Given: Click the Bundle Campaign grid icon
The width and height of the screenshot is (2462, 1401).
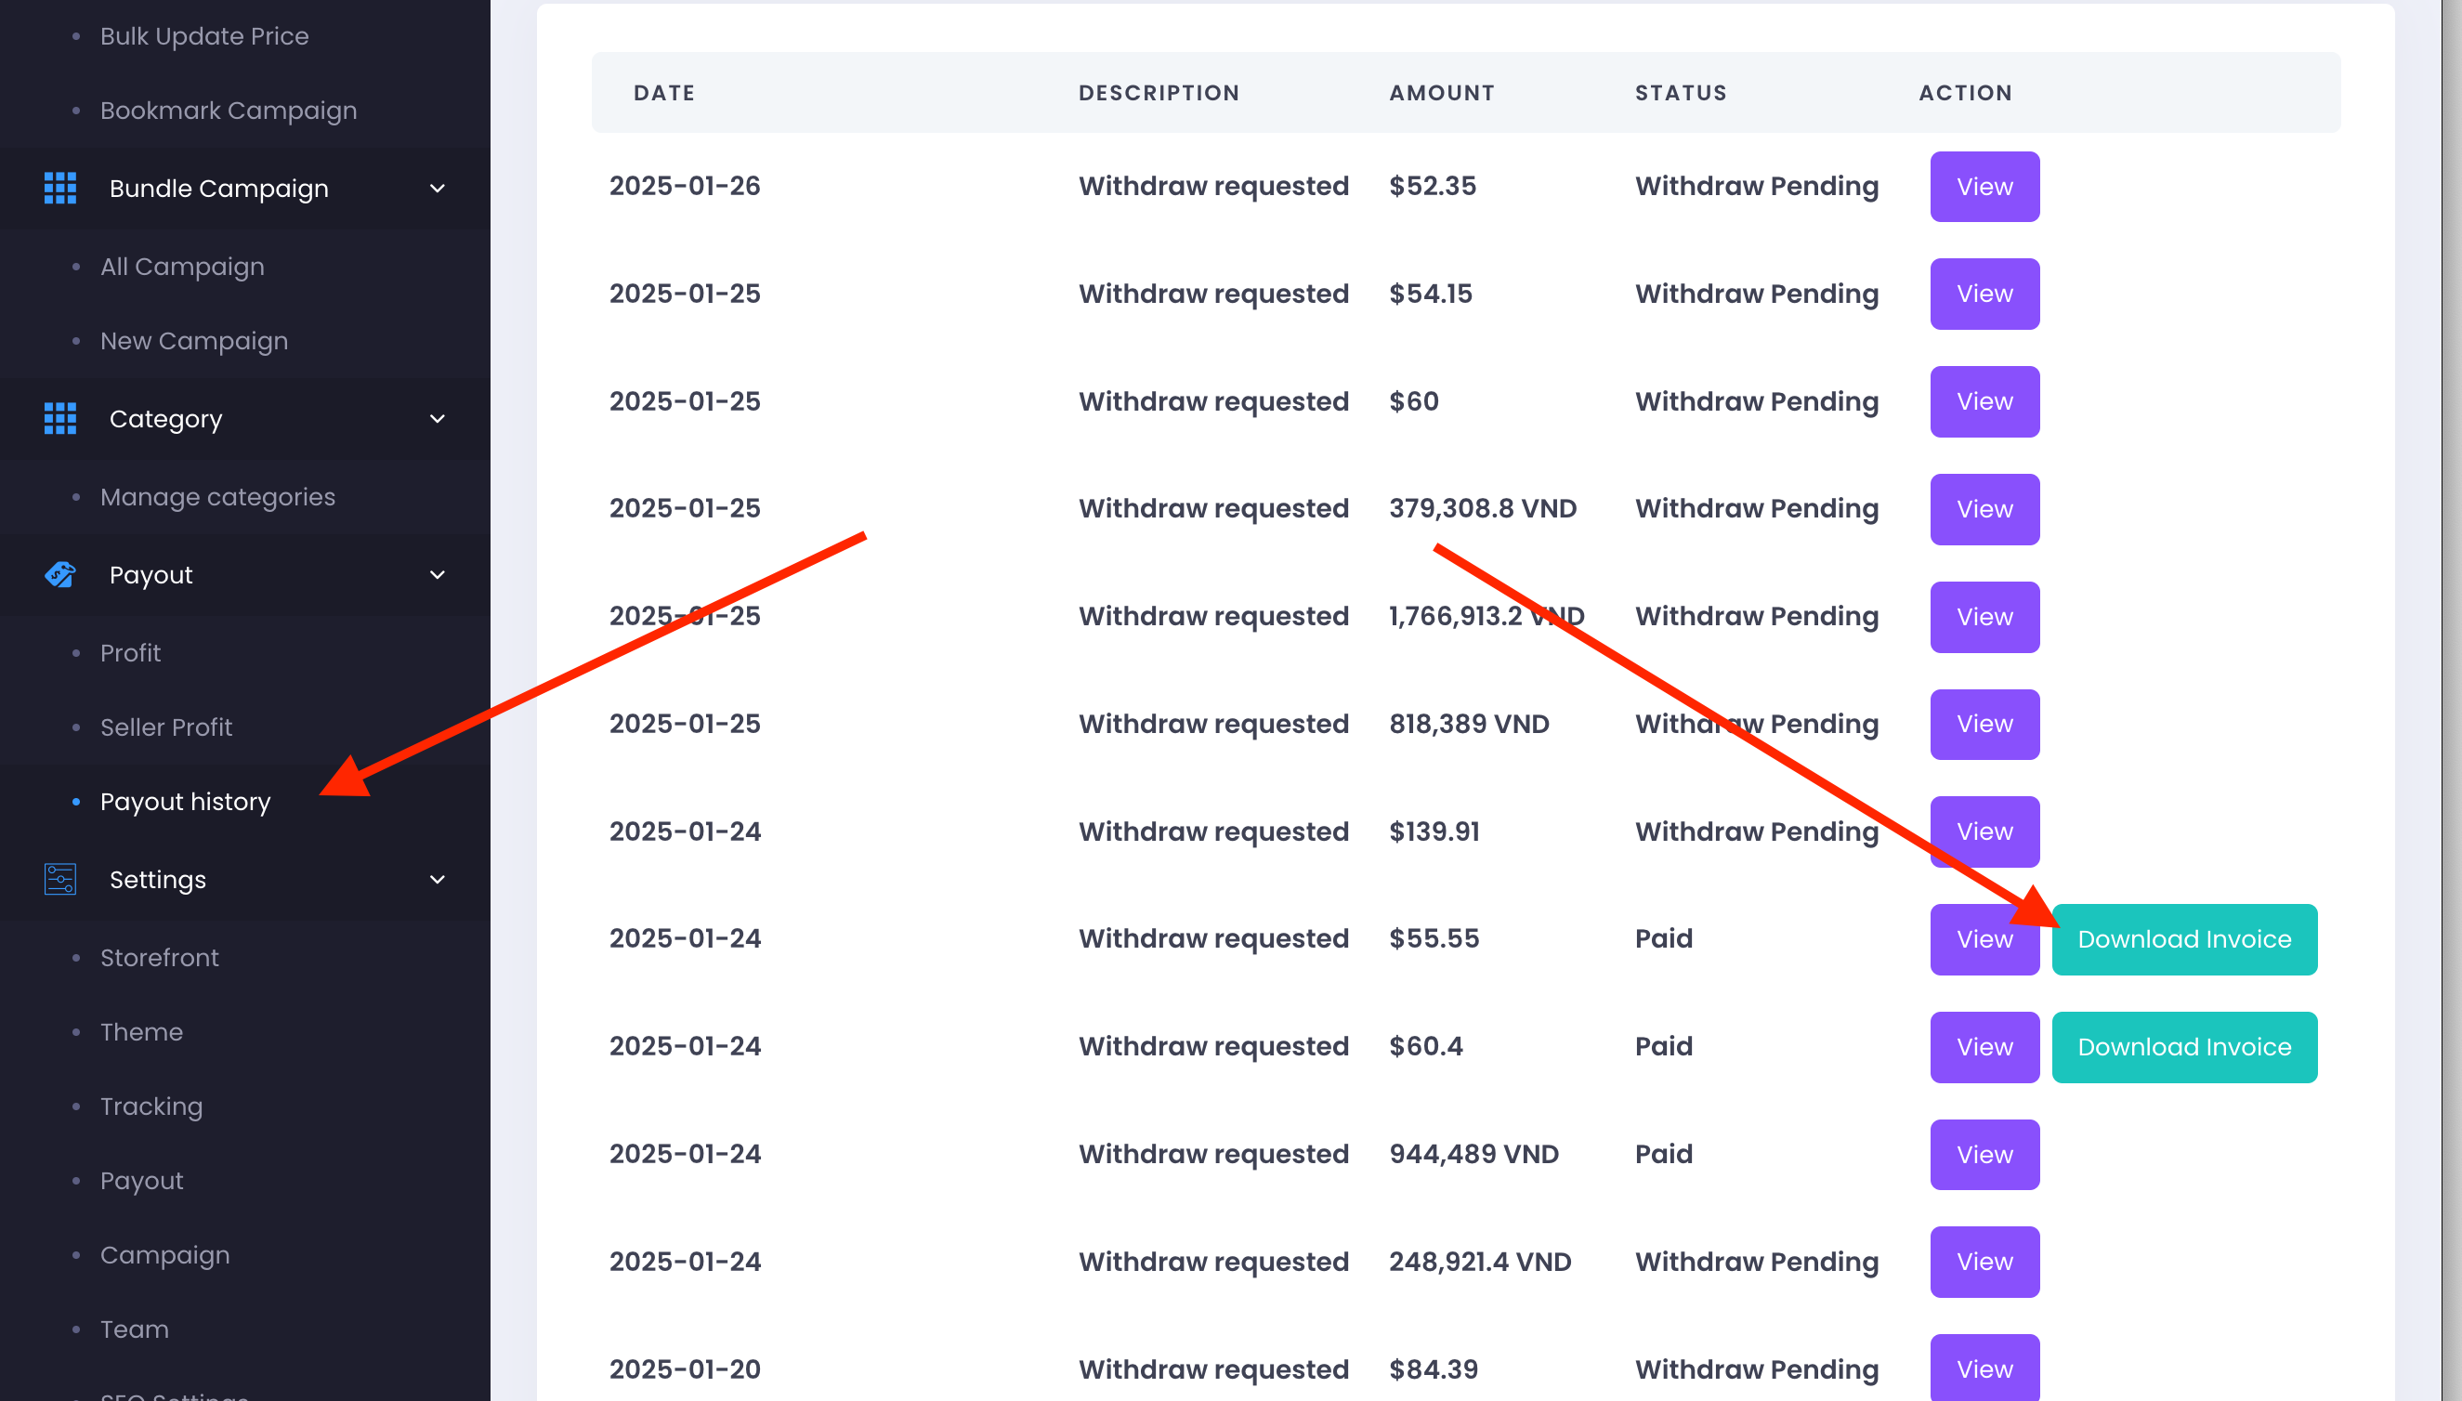Looking at the screenshot, I should [59, 189].
